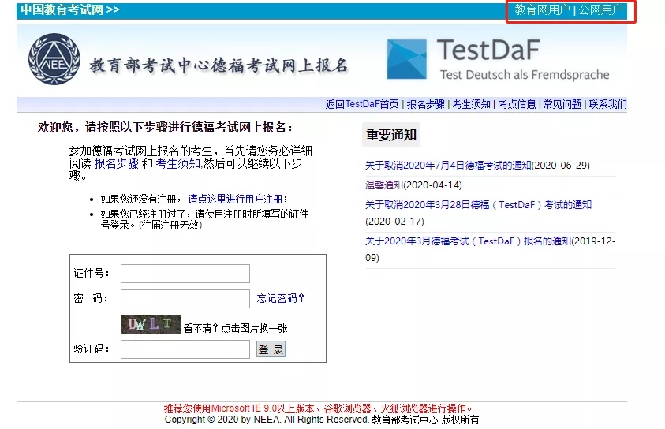Click the 看不清？点击图片换一张 text
665x429 pixels.
pos(235,328)
